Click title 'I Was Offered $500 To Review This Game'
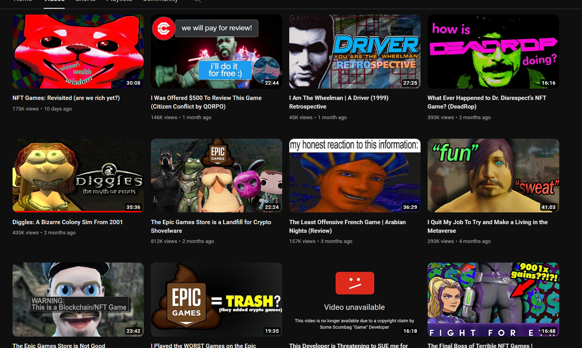582x348 pixels. pos(206,102)
